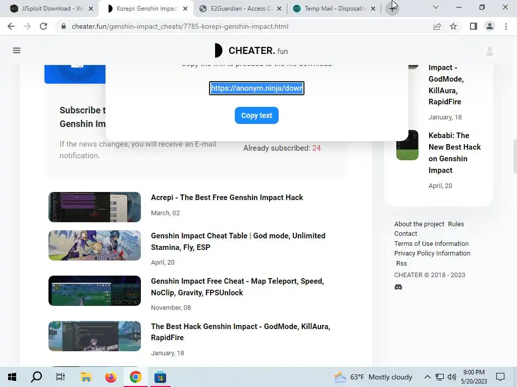Click the Acrepi article thumbnail

pos(94,207)
